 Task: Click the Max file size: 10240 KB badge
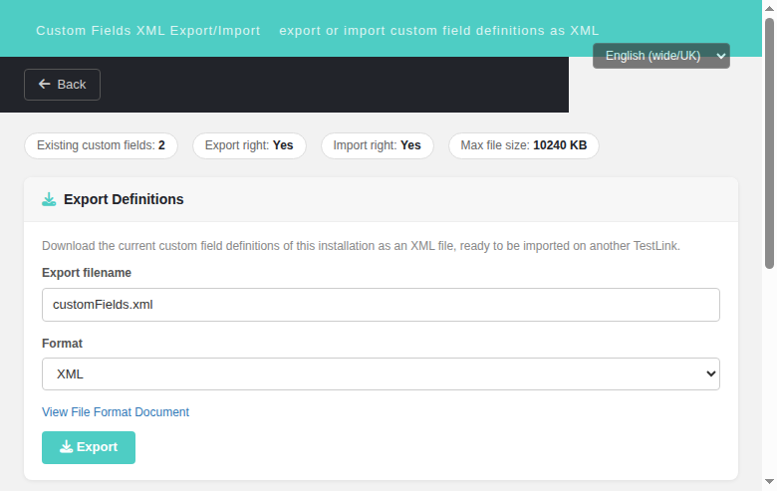524,145
